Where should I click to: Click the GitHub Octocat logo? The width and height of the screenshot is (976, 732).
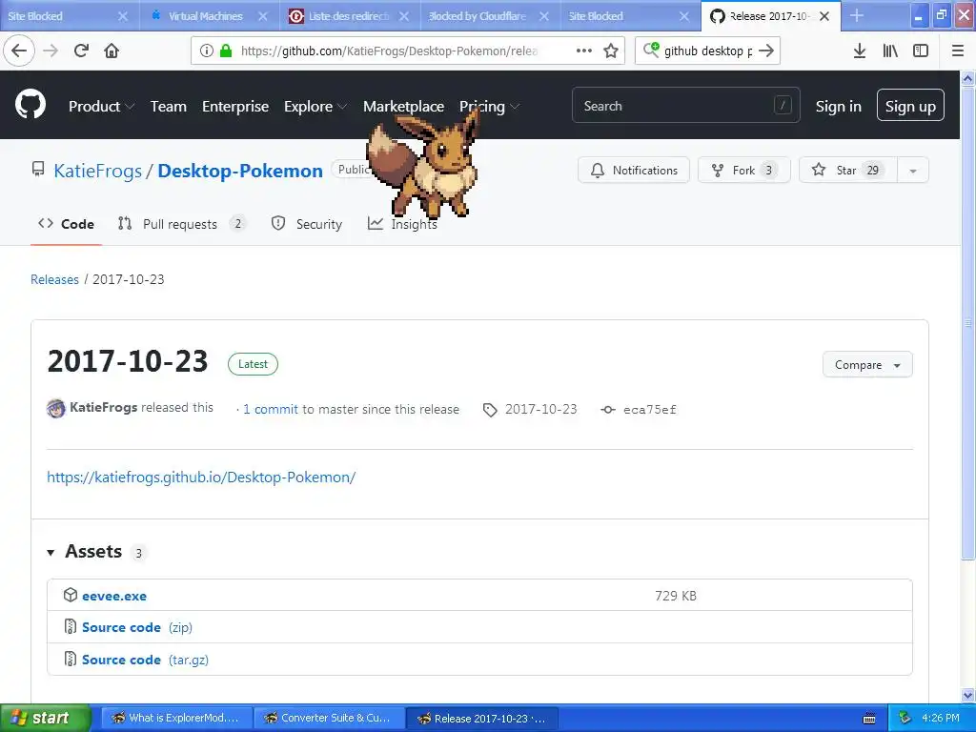30,104
